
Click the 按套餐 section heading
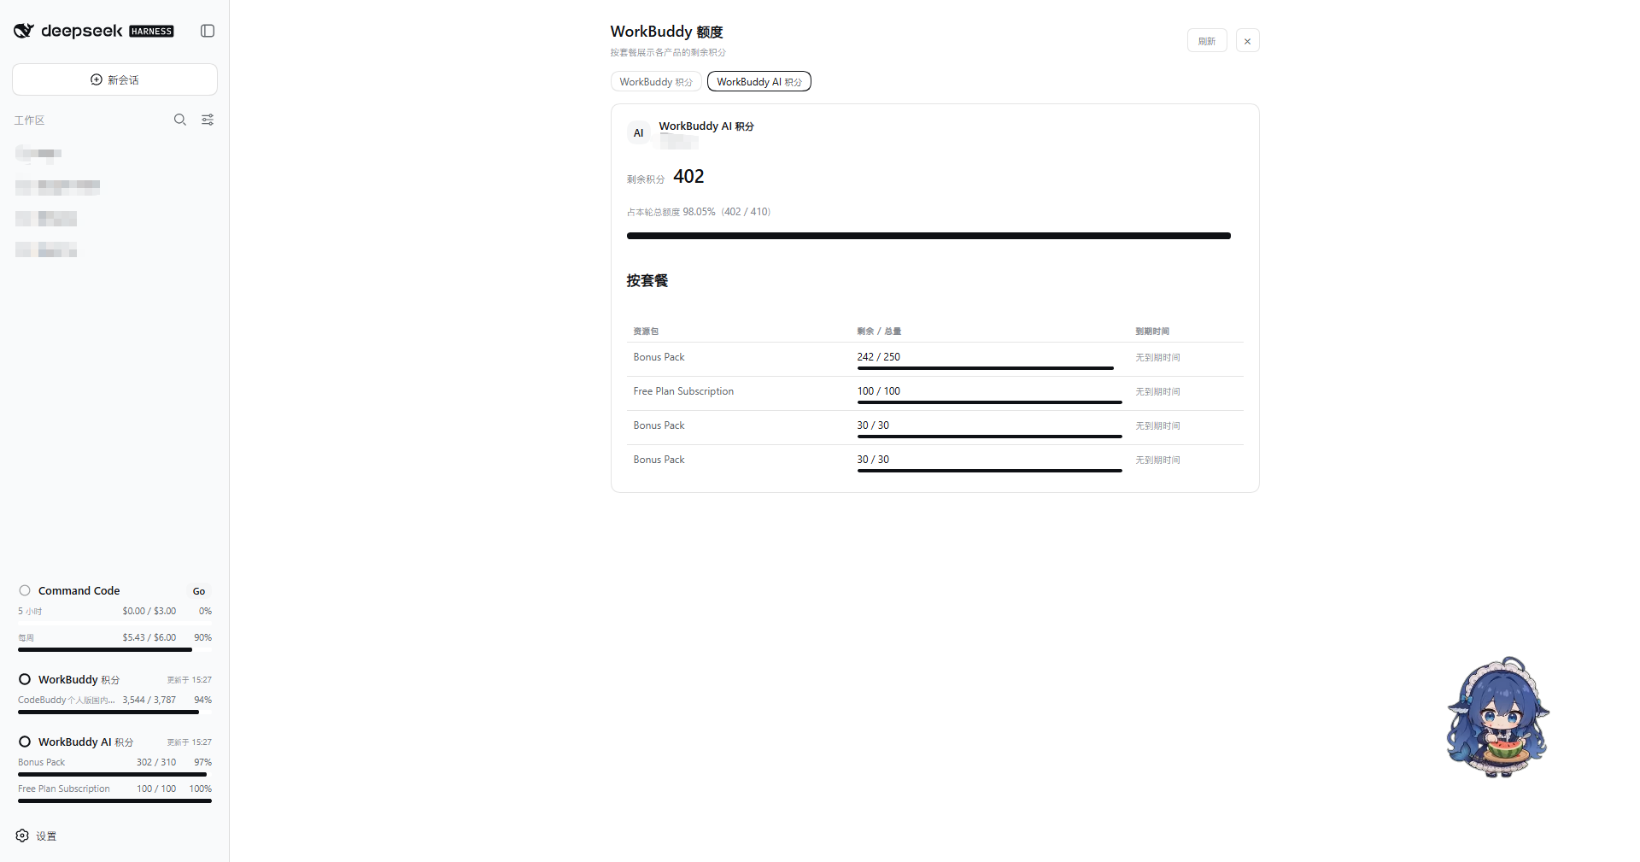click(x=647, y=280)
